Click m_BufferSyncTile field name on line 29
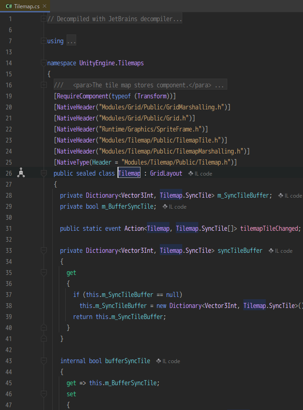Viewport: 303px width, 410px height. (x=128, y=206)
